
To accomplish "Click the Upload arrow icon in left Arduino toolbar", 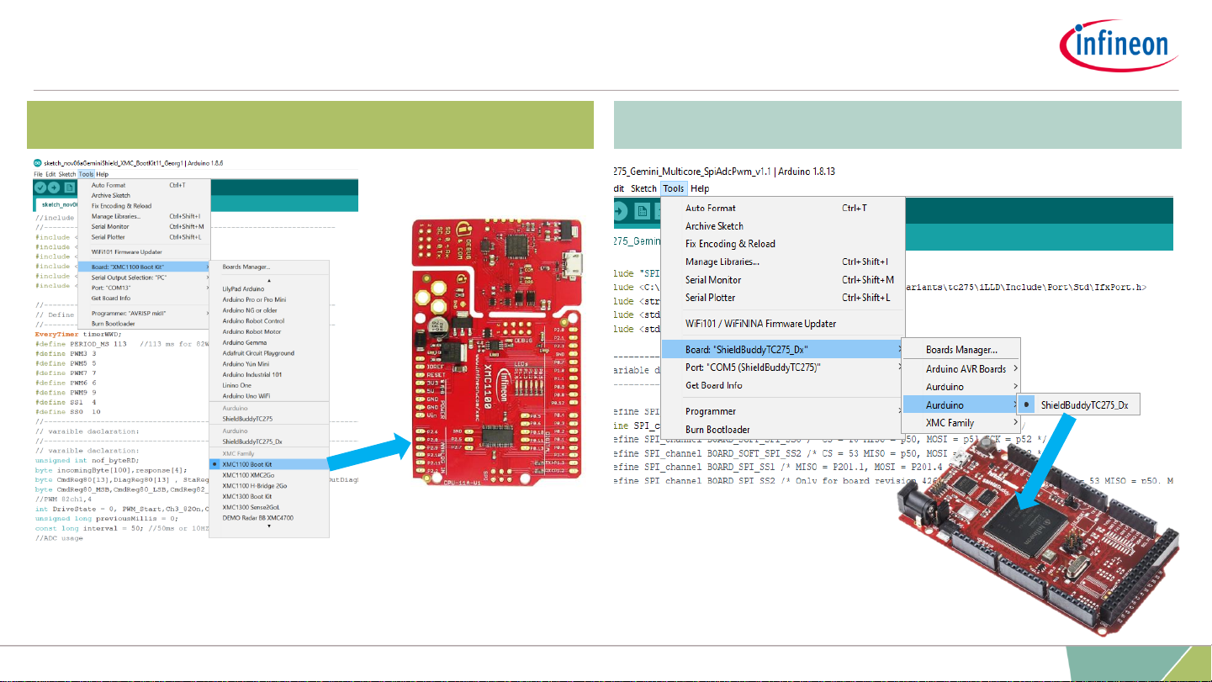I will [54, 188].
